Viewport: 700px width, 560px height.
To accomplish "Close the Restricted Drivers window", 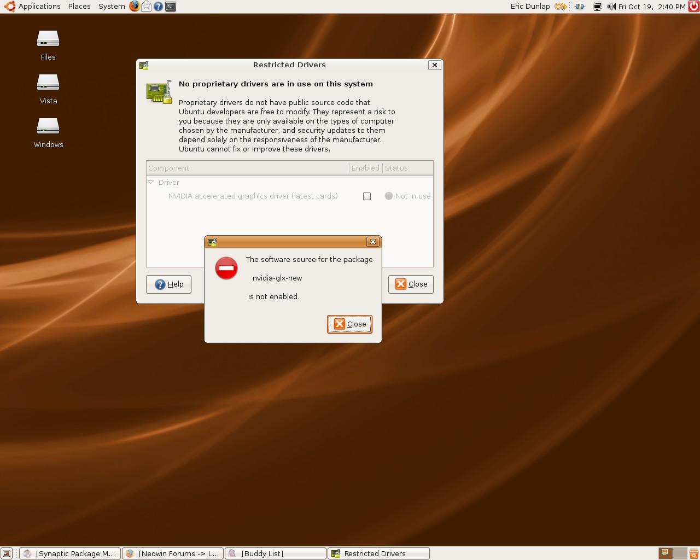I will [x=411, y=284].
